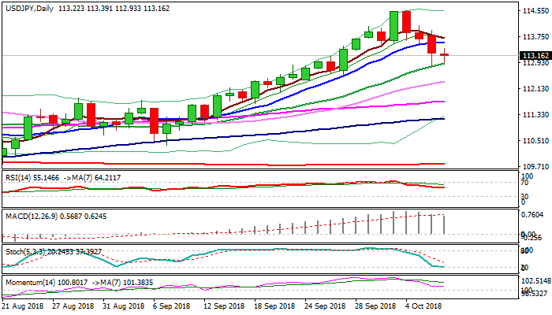Select the 111.330 price axis label
The height and width of the screenshot is (315, 552).
(535, 115)
